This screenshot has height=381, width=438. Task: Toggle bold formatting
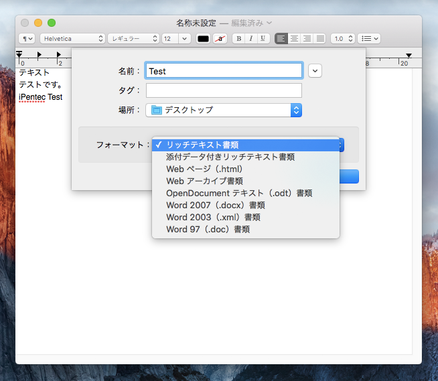[239, 39]
